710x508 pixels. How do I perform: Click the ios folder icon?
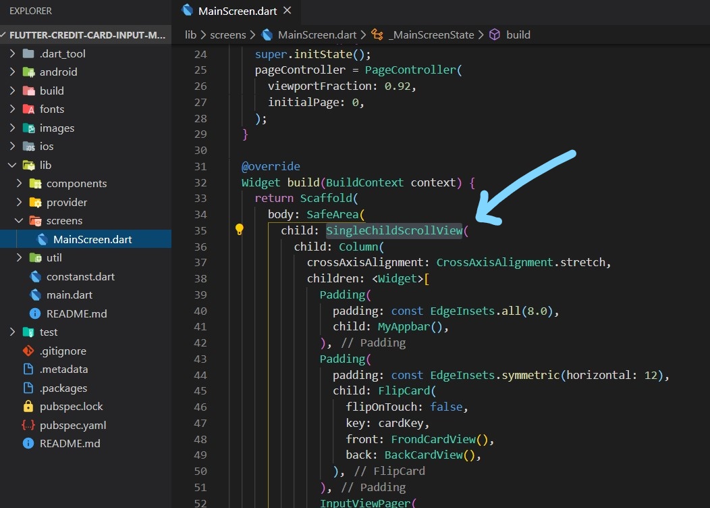(x=28, y=146)
